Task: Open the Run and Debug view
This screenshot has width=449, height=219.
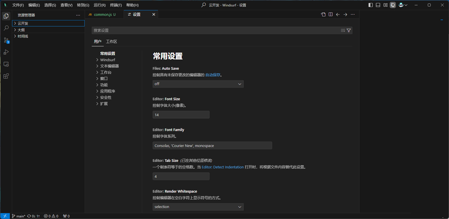Action: point(6,52)
